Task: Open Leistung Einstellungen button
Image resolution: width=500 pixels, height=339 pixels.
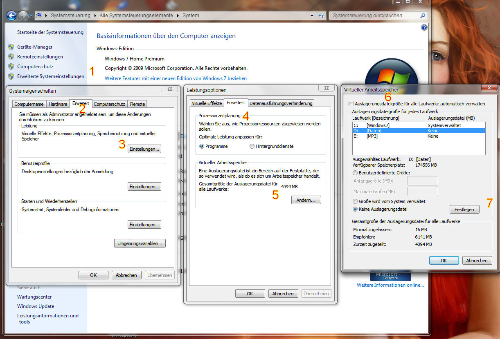Action: [144, 149]
